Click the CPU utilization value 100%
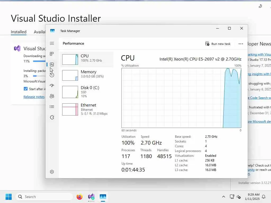This screenshot has height=203, width=271. [x=128, y=143]
